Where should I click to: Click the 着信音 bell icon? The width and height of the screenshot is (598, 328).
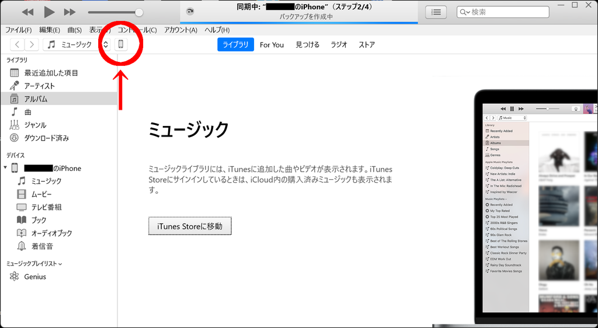click(22, 246)
